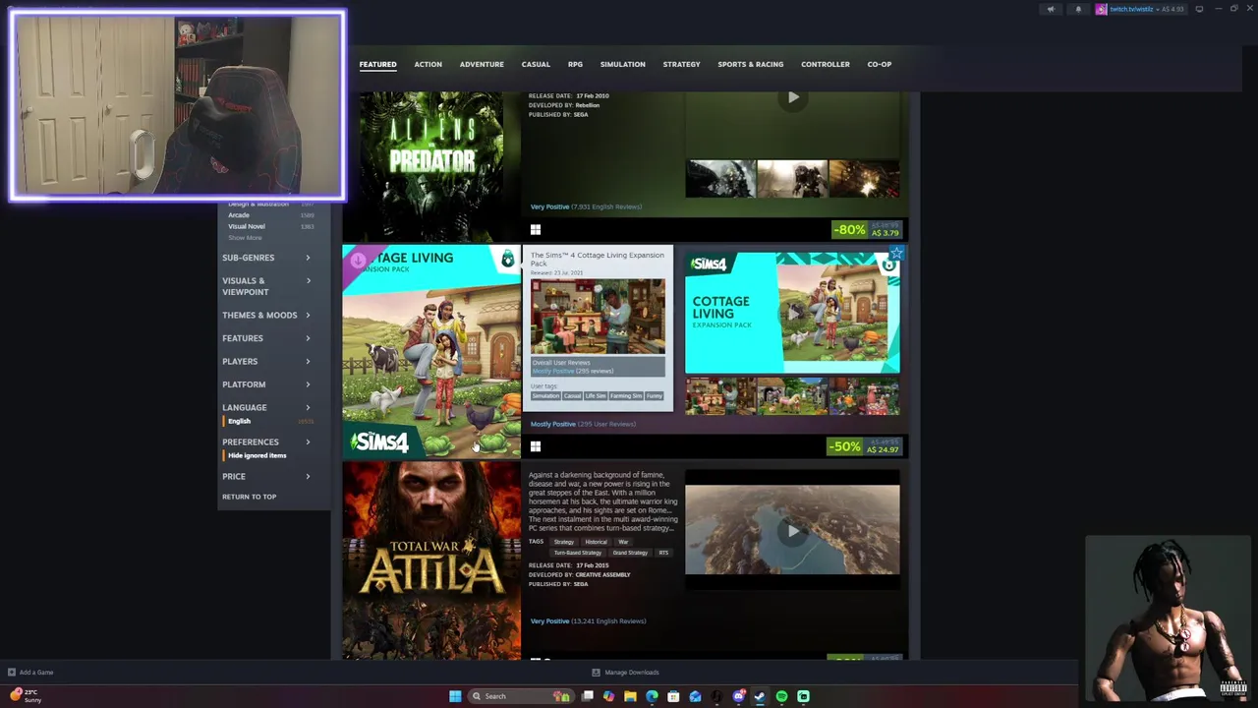Open Microsoft Edge from taskbar
The height and width of the screenshot is (708, 1258).
click(652, 696)
